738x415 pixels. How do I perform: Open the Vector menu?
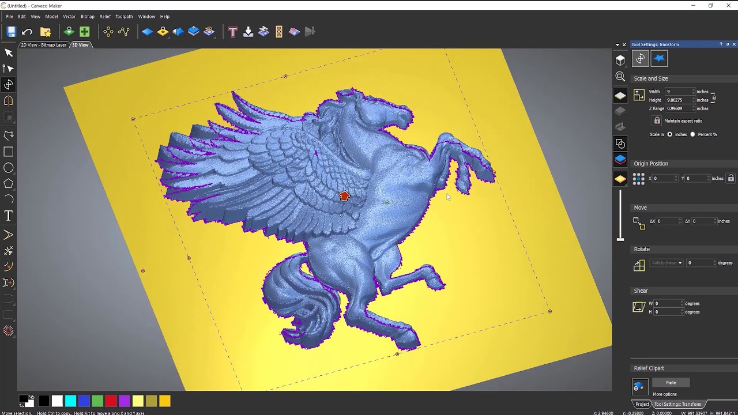(x=69, y=17)
